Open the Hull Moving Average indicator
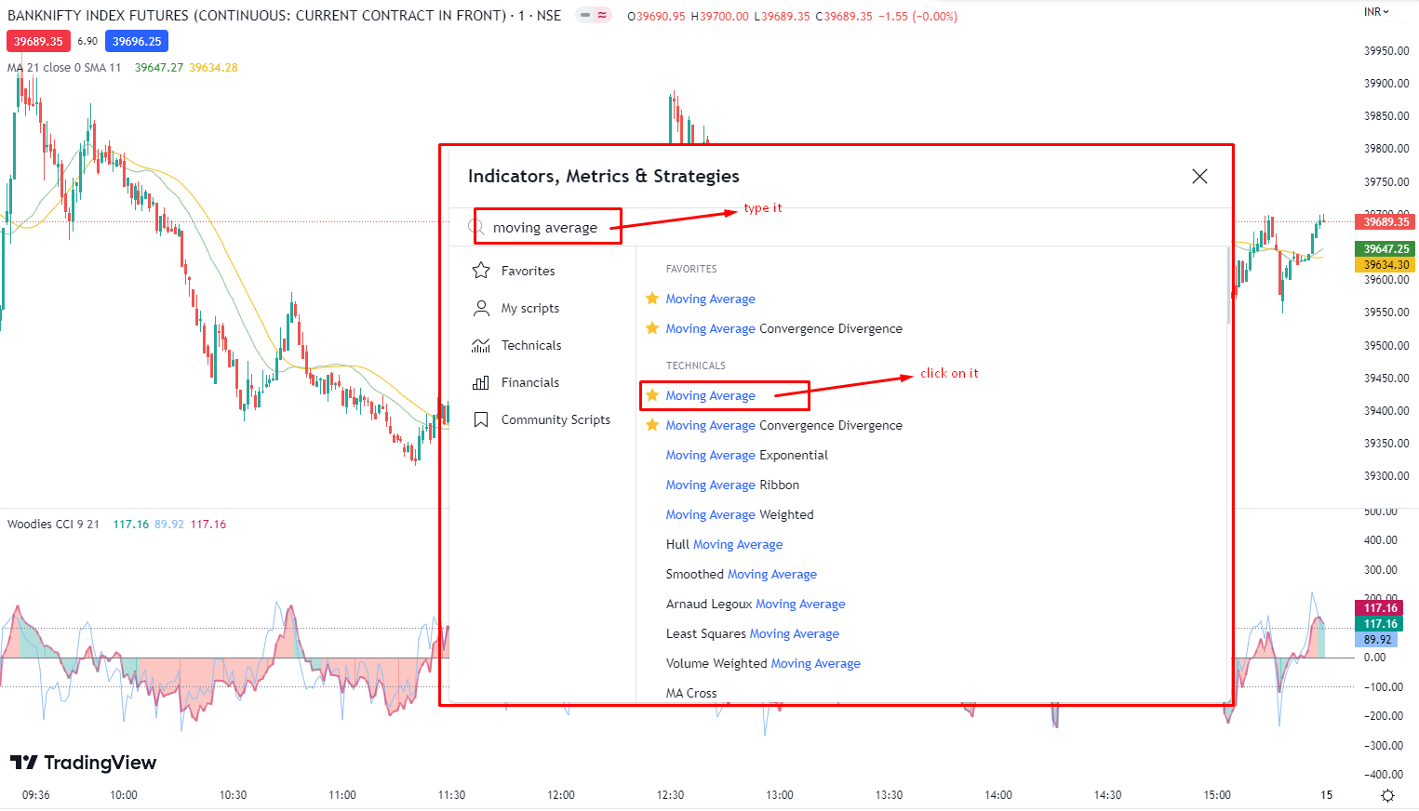This screenshot has height=811, width=1419. pyautogui.click(x=724, y=544)
